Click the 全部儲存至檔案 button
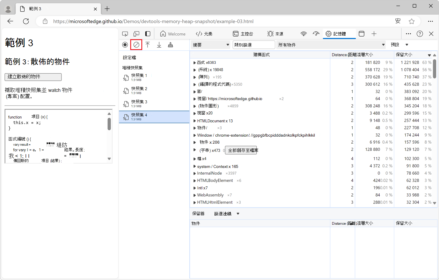439x280 pixels. pos(241,150)
